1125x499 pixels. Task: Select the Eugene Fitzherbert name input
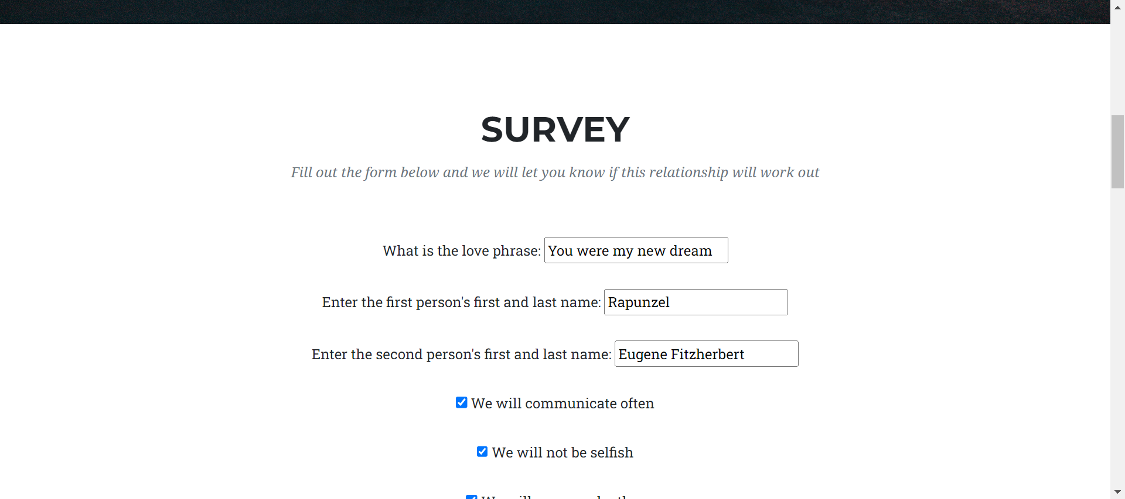tap(706, 354)
